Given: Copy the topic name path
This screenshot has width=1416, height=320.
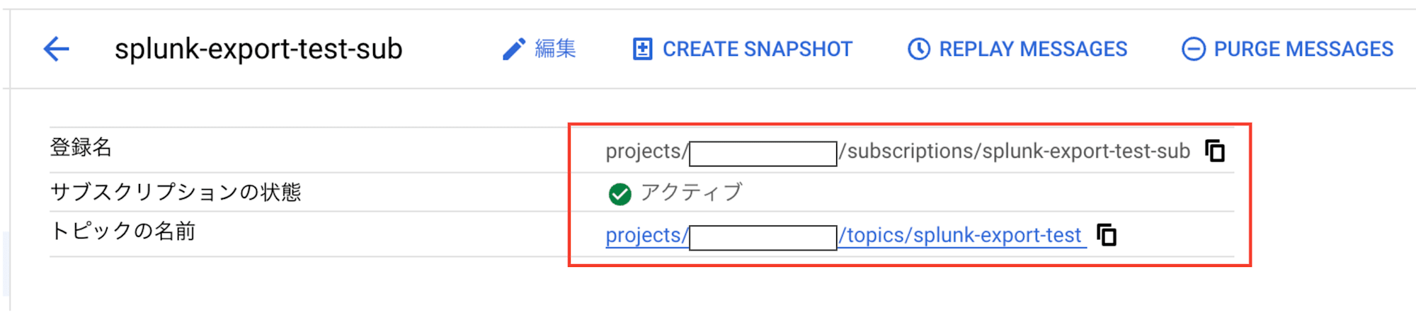Looking at the screenshot, I should [1107, 234].
